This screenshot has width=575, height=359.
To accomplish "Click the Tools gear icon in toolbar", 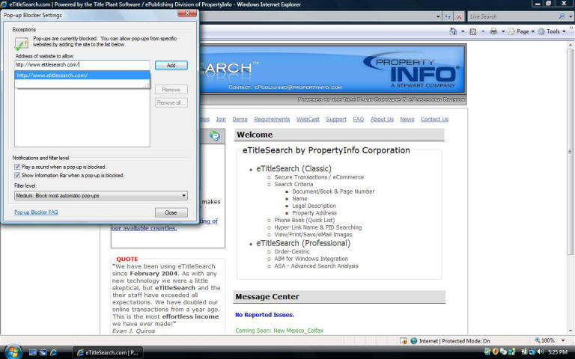I will coord(541,31).
